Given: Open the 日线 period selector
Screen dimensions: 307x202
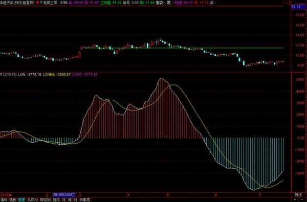Looking at the screenshot, I should (x=298, y=195).
